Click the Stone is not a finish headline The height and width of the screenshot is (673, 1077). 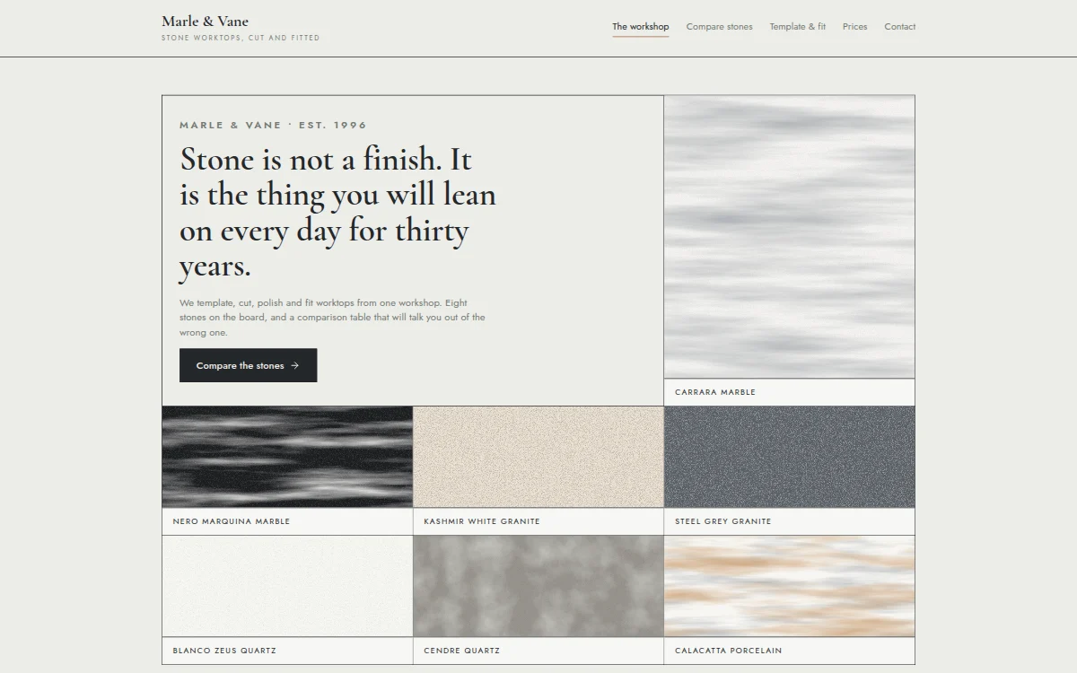pos(337,213)
